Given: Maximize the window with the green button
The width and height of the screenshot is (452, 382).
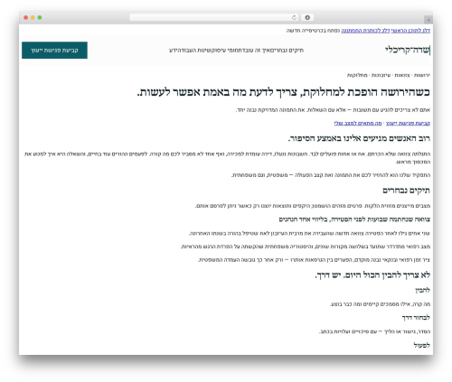Looking at the screenshot, I should 40,17.
